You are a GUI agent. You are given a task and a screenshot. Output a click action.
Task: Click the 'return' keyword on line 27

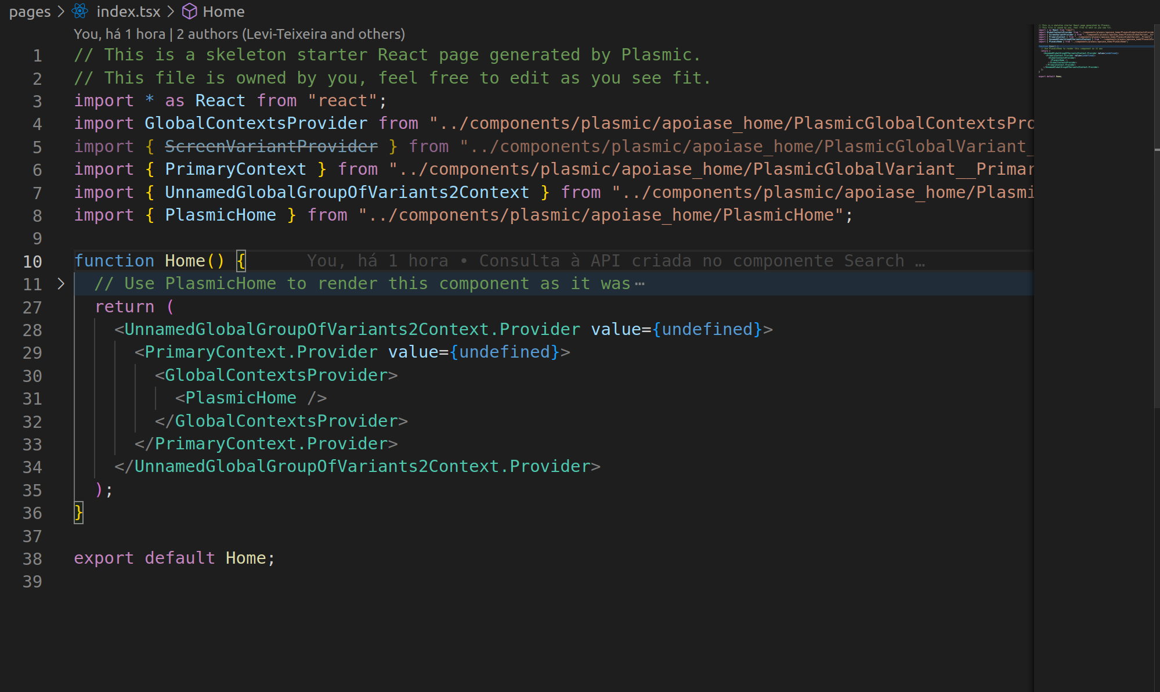pyautogui.click(x=125, y=307)
